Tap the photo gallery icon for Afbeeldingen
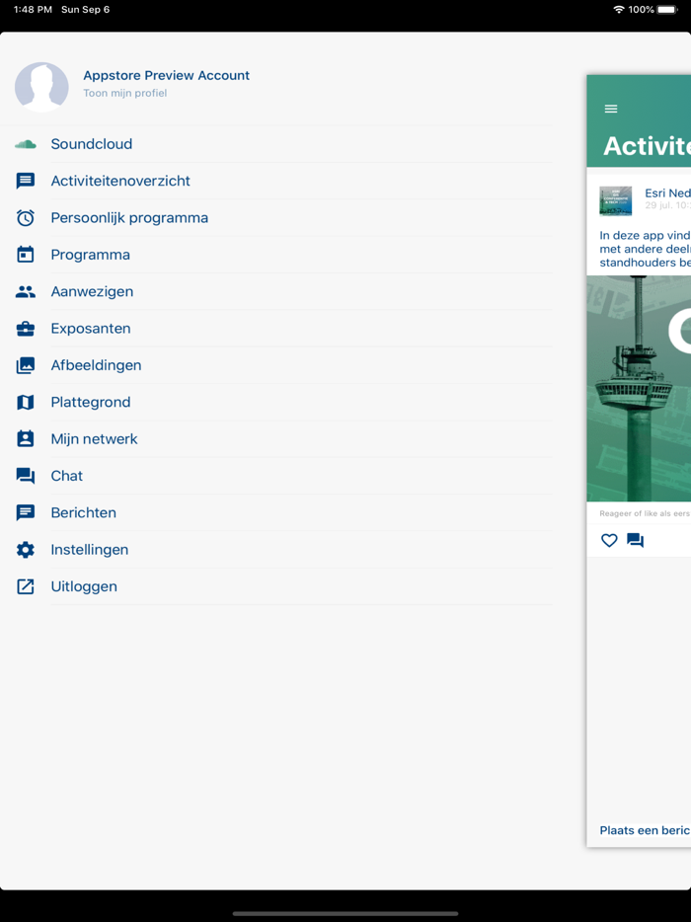 pyautogui.click(x=26, y=365)
